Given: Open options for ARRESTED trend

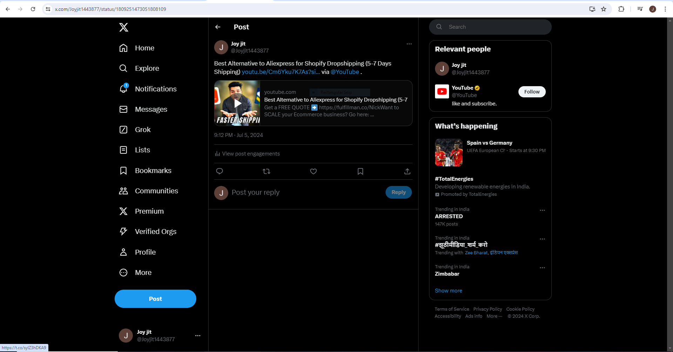Looking at the screenshot, I should pos(542,210).
